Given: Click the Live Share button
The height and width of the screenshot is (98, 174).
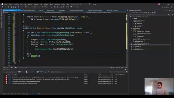Looking at the screenshot, I should pyautogui.click(x=166, y=7).
